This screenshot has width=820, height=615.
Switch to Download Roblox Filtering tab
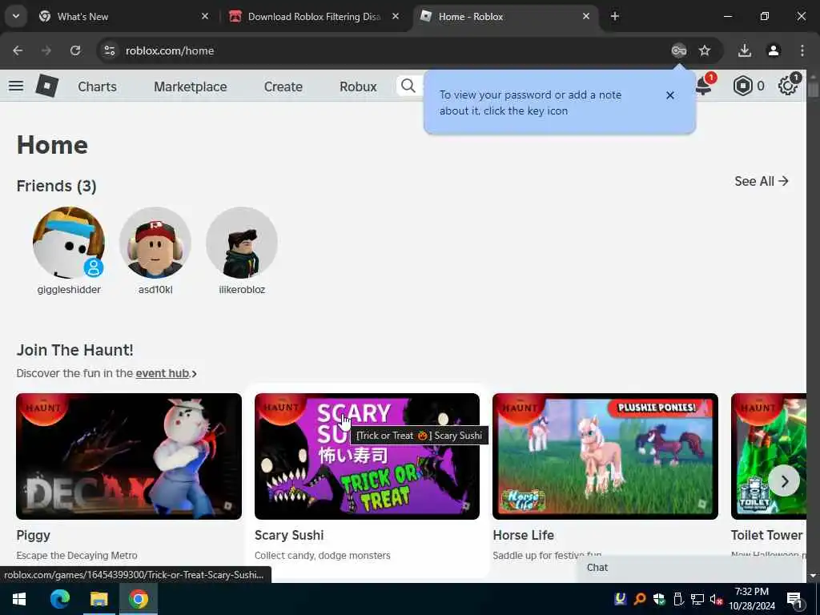coord(314,16)
